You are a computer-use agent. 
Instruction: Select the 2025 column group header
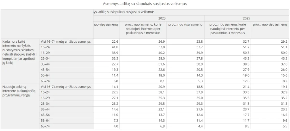point(246,18)
